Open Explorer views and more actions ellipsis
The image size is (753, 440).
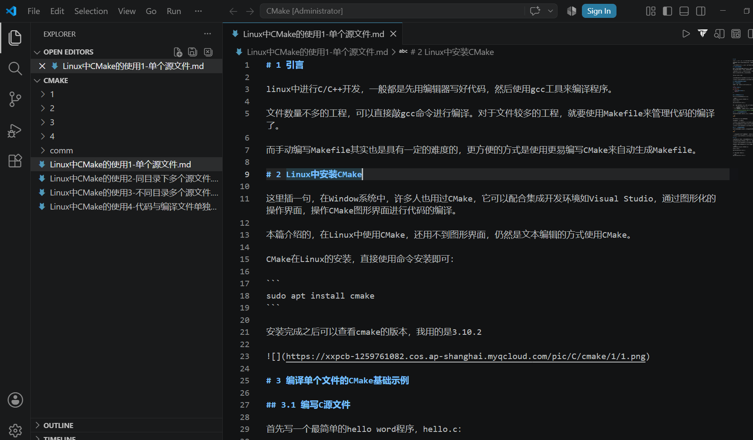(x=207, y=34)
